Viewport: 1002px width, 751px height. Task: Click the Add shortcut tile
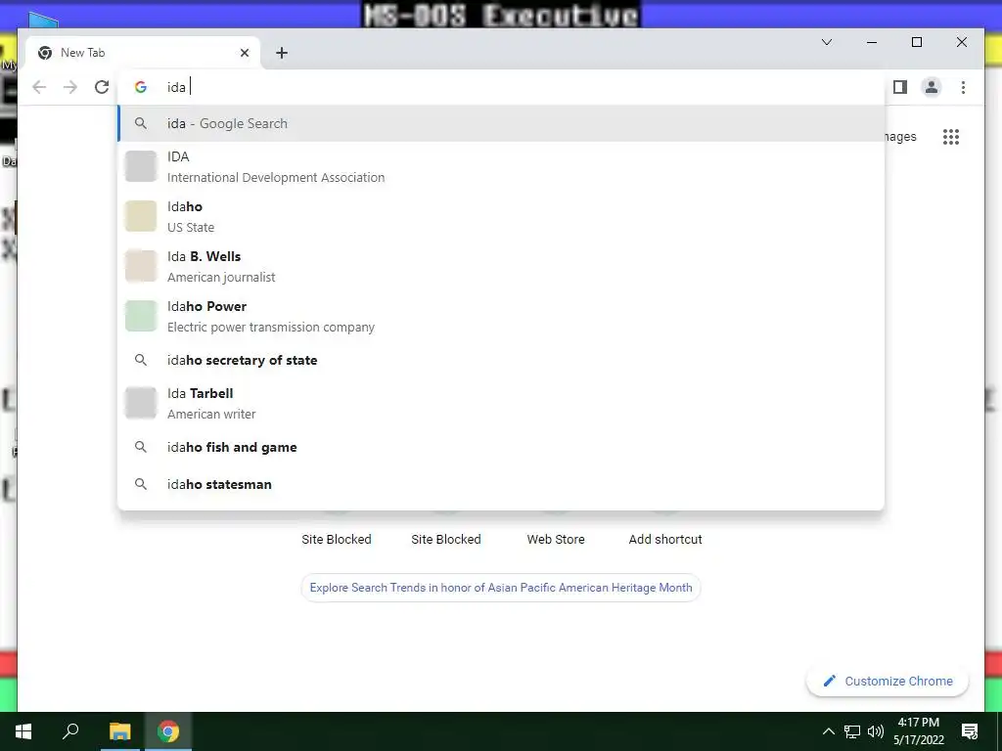click(665, 539)
